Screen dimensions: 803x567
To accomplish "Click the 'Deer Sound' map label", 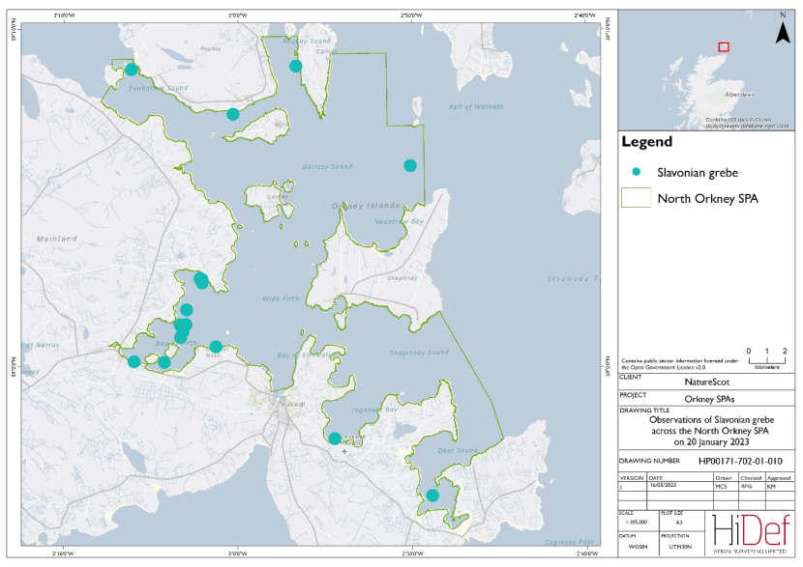I will [x=458, y=450].
